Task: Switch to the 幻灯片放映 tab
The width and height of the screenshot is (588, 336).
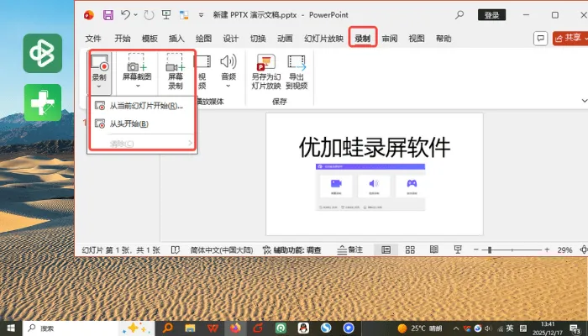Action: [x=323, y=39]
